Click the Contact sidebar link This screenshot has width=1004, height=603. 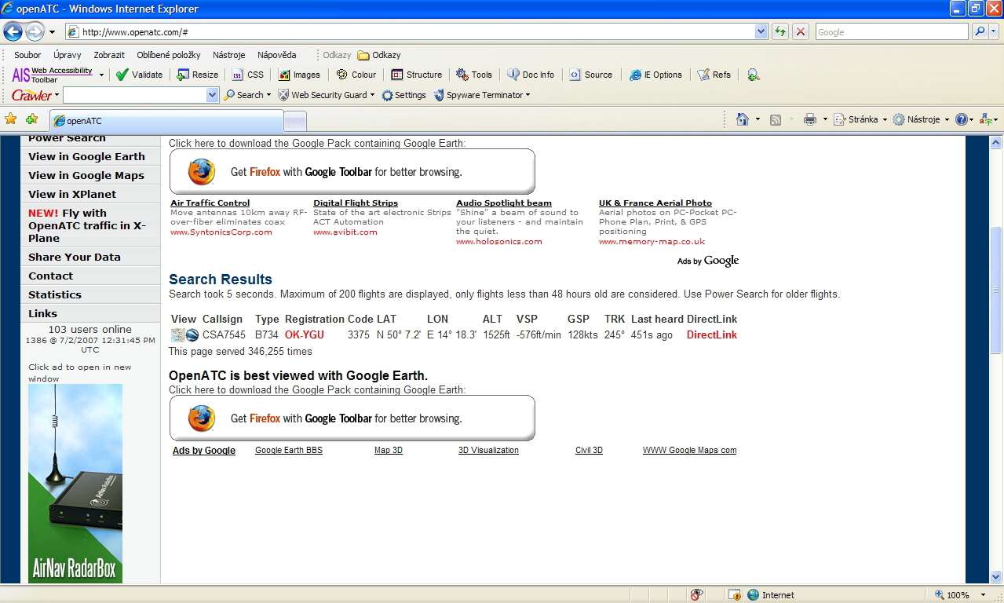(50, 276)
